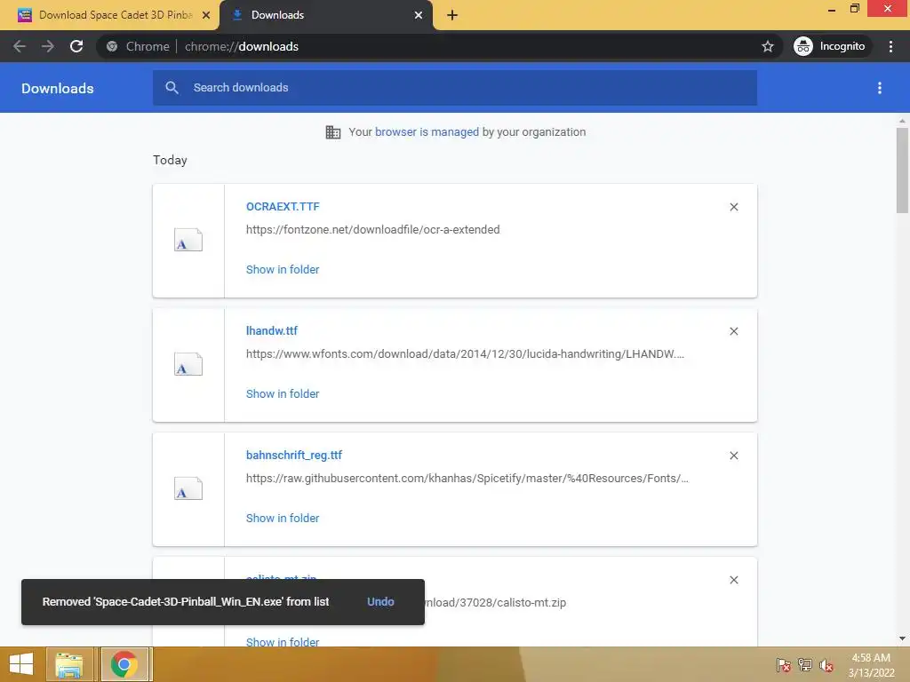This screenshot has height=682, width=910.
Task: Reload the downloads page
Action: point(76,46)
